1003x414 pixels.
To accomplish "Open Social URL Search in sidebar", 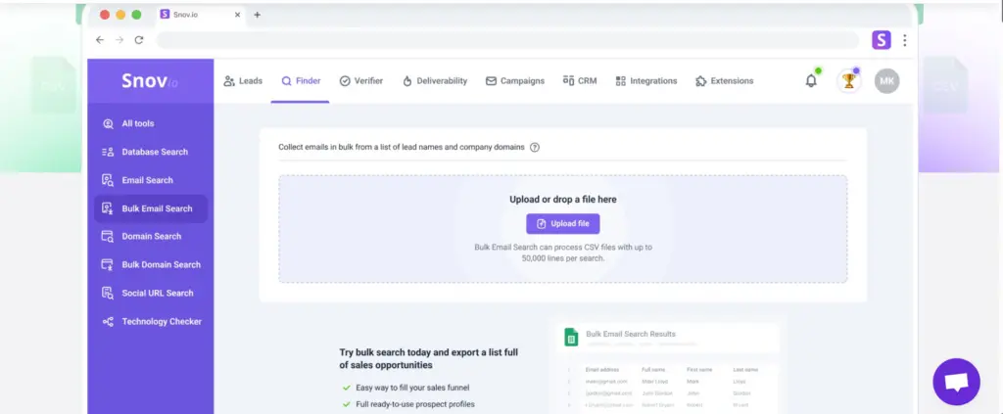I will (151, 294).
